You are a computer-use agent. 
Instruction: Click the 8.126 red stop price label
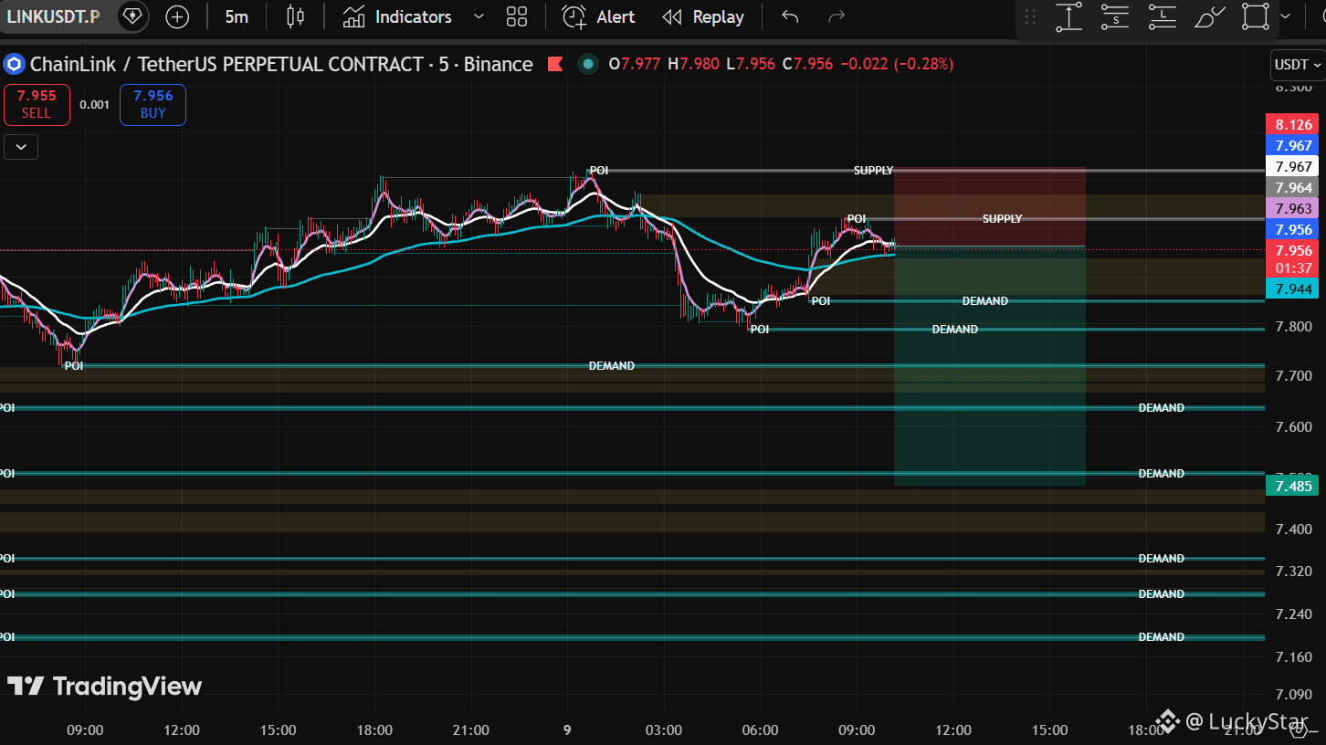click(x=1294, y=125)
